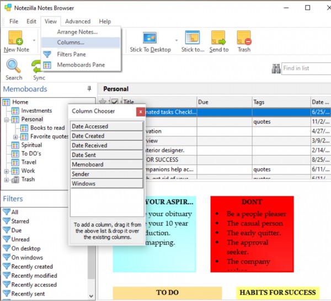Click the Date Received column item

pos(107,145)
